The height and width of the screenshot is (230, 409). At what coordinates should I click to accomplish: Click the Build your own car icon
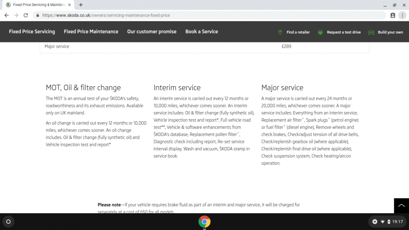tap(371, 32)
